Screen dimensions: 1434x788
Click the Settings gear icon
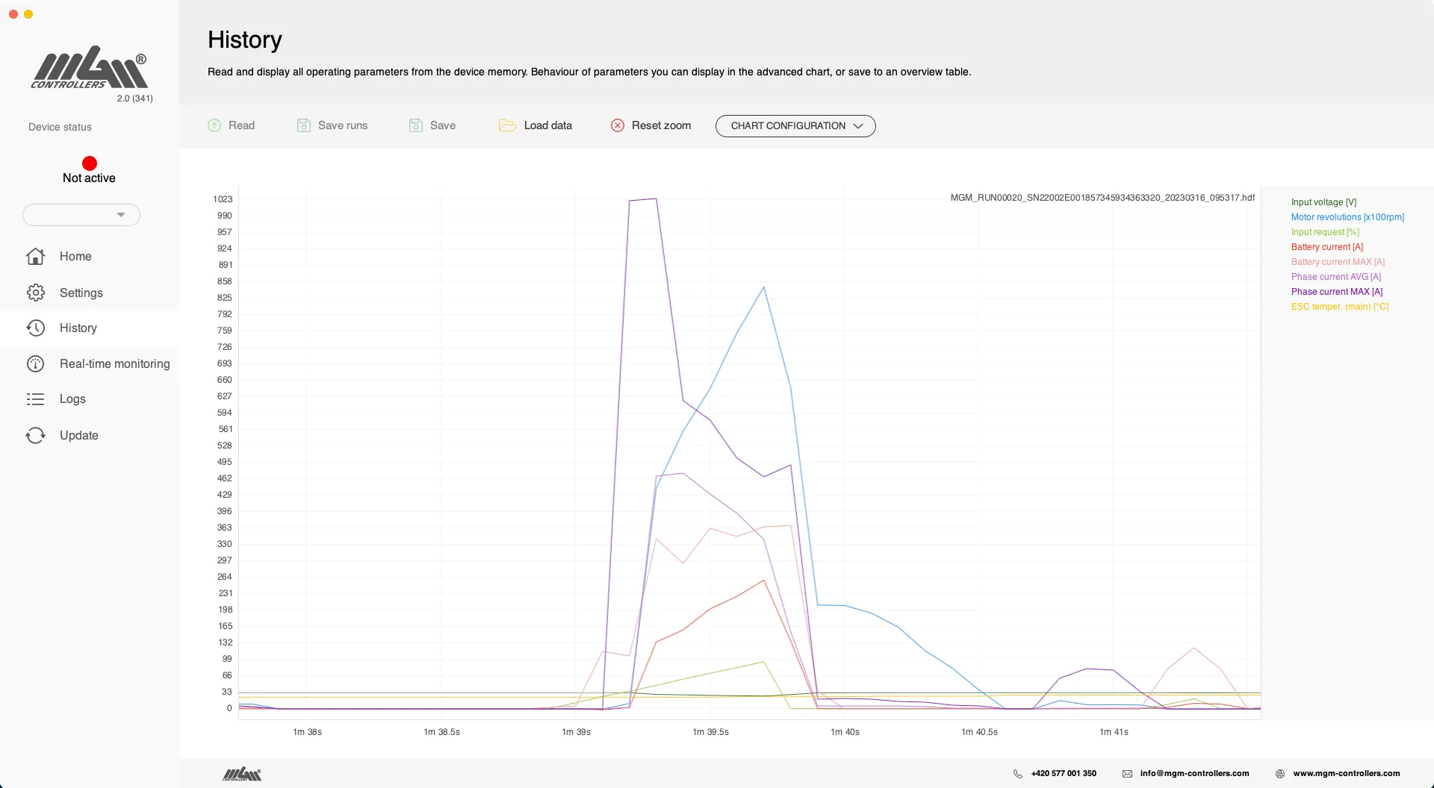(x=35, y=293)
